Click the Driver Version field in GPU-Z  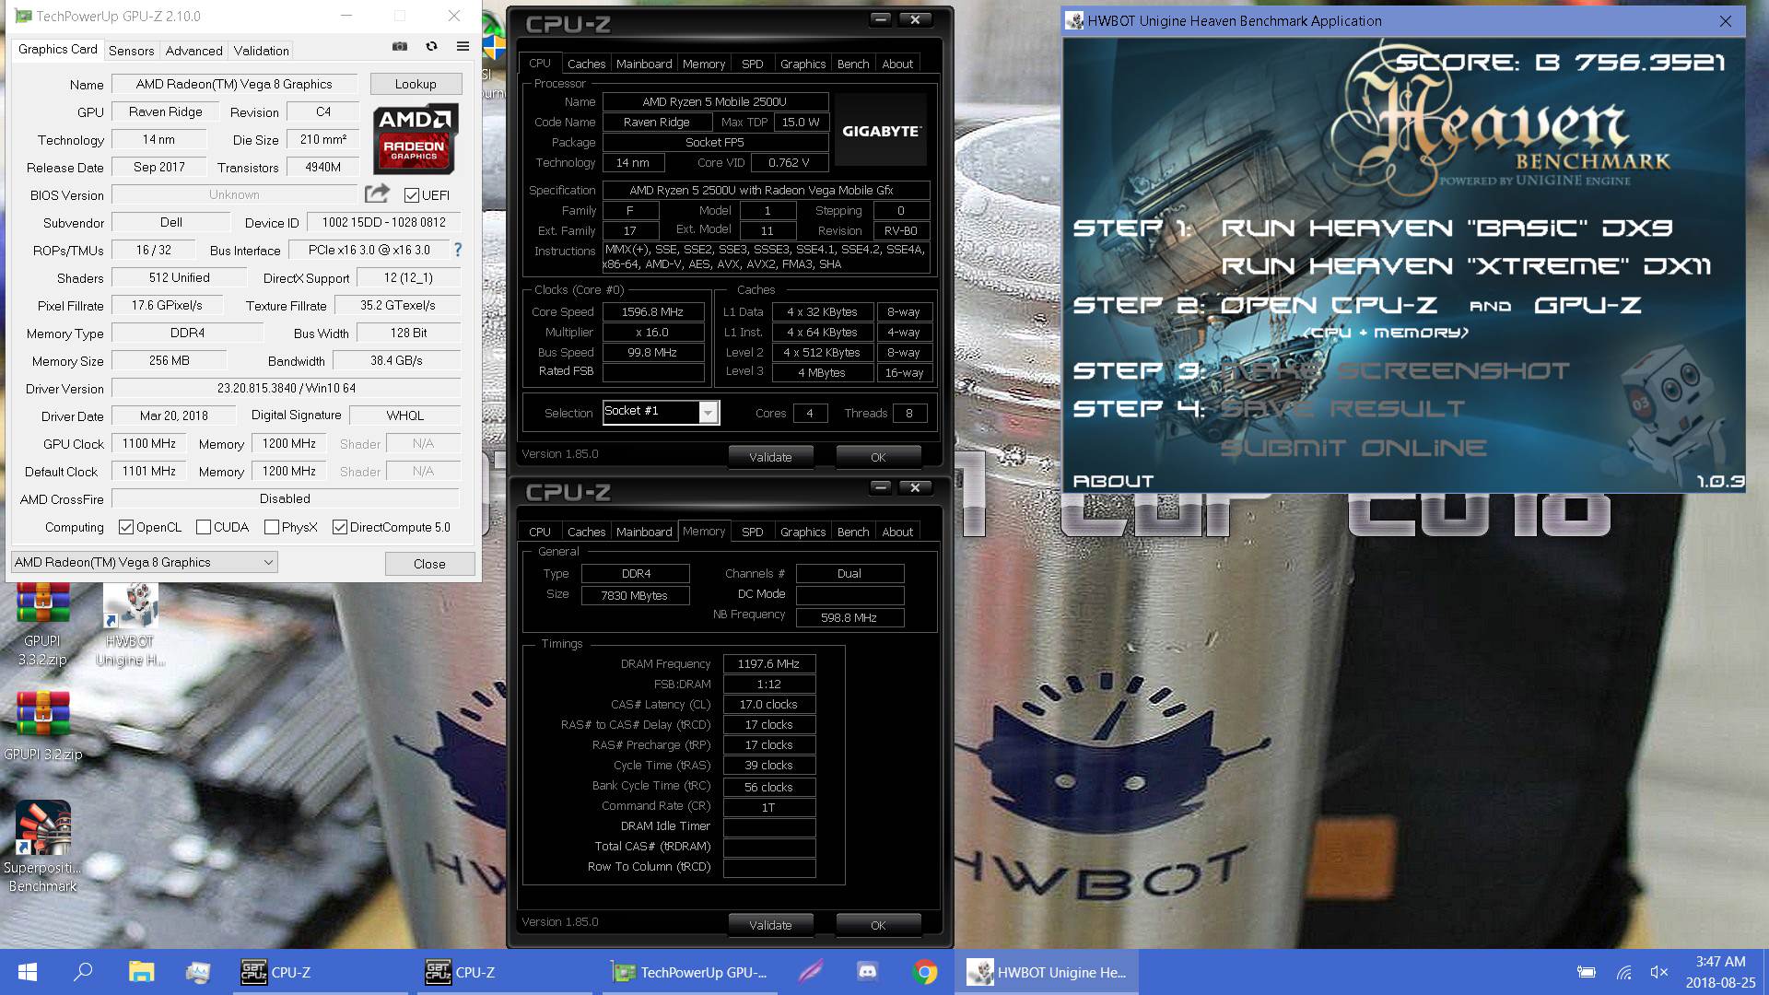click(287, 388)
